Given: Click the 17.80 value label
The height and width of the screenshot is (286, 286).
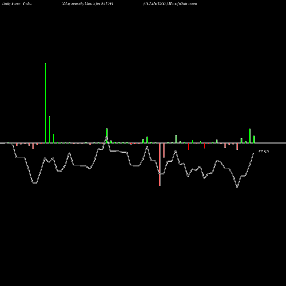Looking at the screenshot, I should coord(263,152).
